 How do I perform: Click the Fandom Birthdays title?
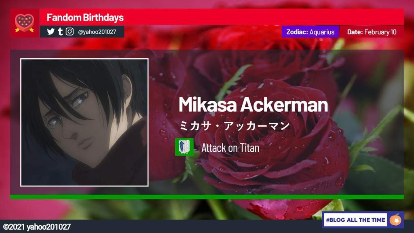(x=85, y=17)
